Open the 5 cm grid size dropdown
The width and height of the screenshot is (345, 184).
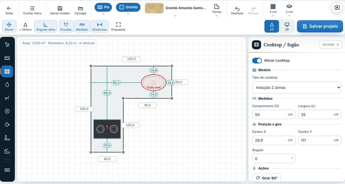click(273, 10)
